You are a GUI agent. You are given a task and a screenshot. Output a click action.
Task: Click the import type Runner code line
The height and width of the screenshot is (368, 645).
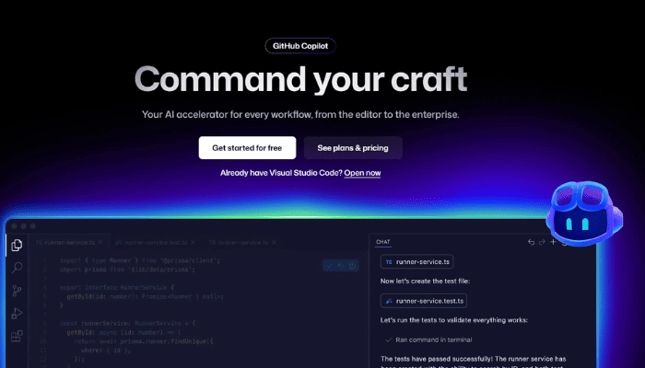point(140,260)
